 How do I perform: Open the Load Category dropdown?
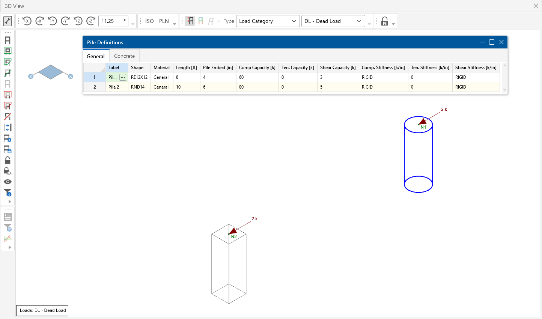tap(268, 21)
